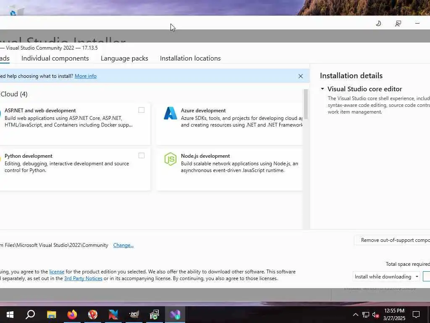Open the network status tray icon
430x323 pixels.
click(366, 315)
